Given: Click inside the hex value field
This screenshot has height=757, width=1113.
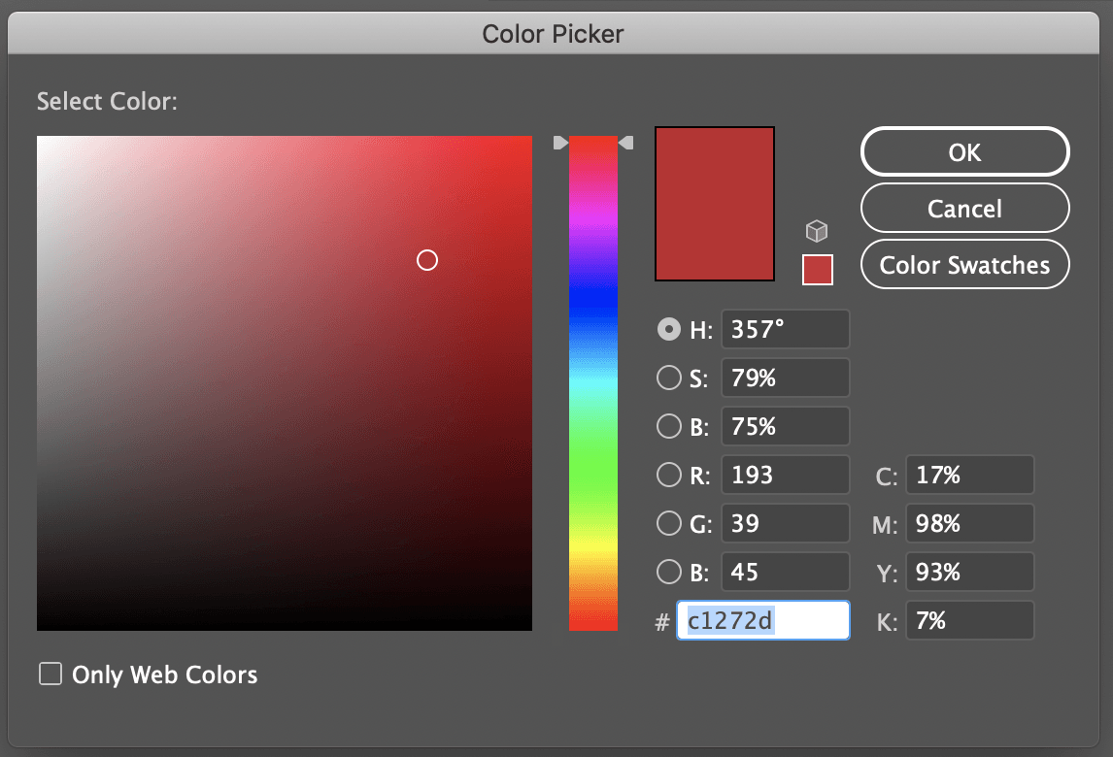Looking at the screenshot, I should pos(762,620).
